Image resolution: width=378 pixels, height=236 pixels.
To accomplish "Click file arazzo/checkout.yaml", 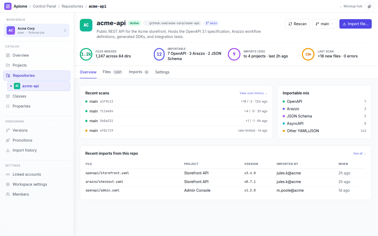I will coord(104,182).
